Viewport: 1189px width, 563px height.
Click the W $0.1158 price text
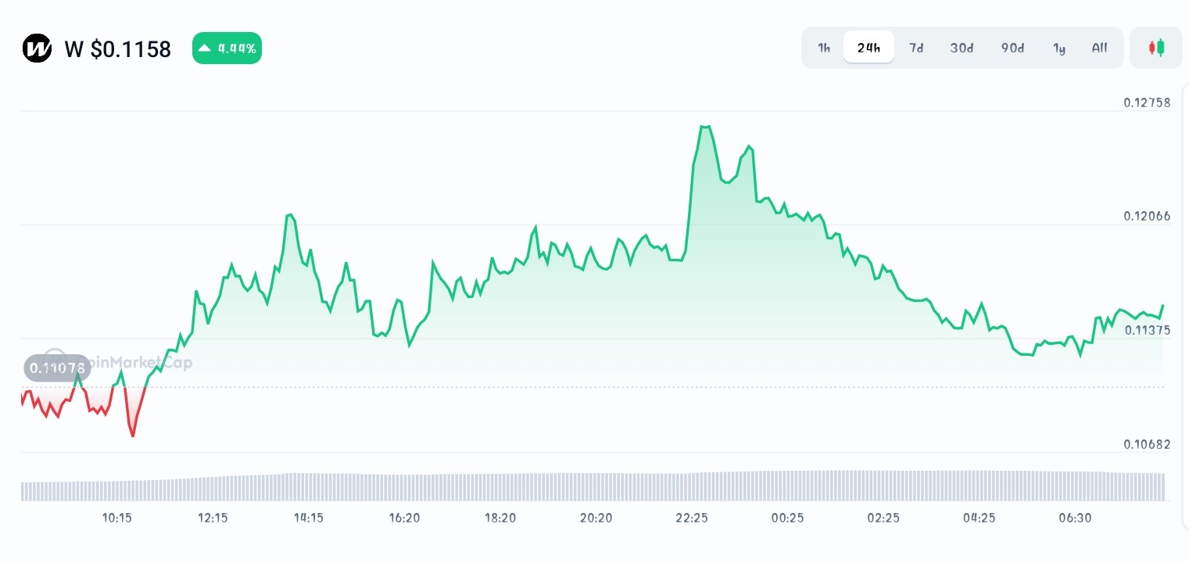pyautogui.click(x=117, y=48)
